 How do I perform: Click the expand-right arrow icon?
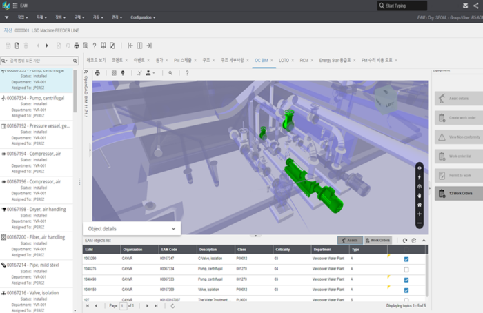(149, 46)
